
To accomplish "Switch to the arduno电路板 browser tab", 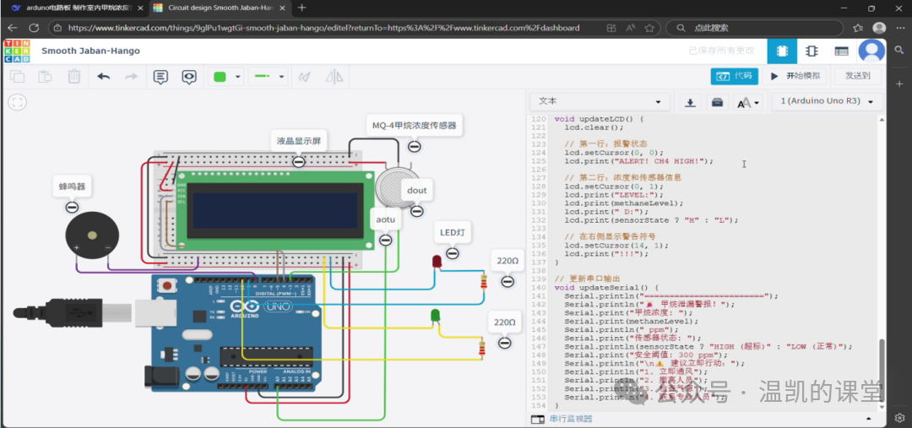I will 76,8.
